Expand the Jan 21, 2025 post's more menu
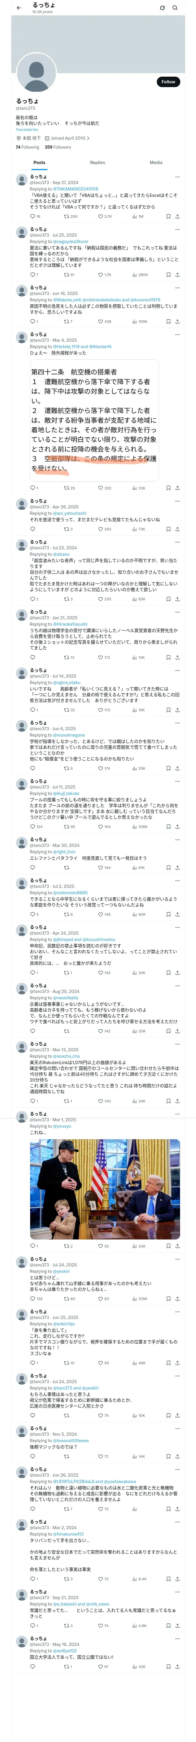The image size is (196, 1742). point(177,611)
